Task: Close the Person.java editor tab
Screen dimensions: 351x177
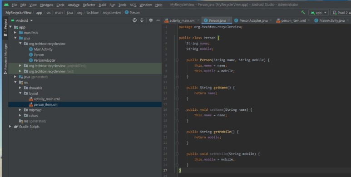Action: (229, 20)
